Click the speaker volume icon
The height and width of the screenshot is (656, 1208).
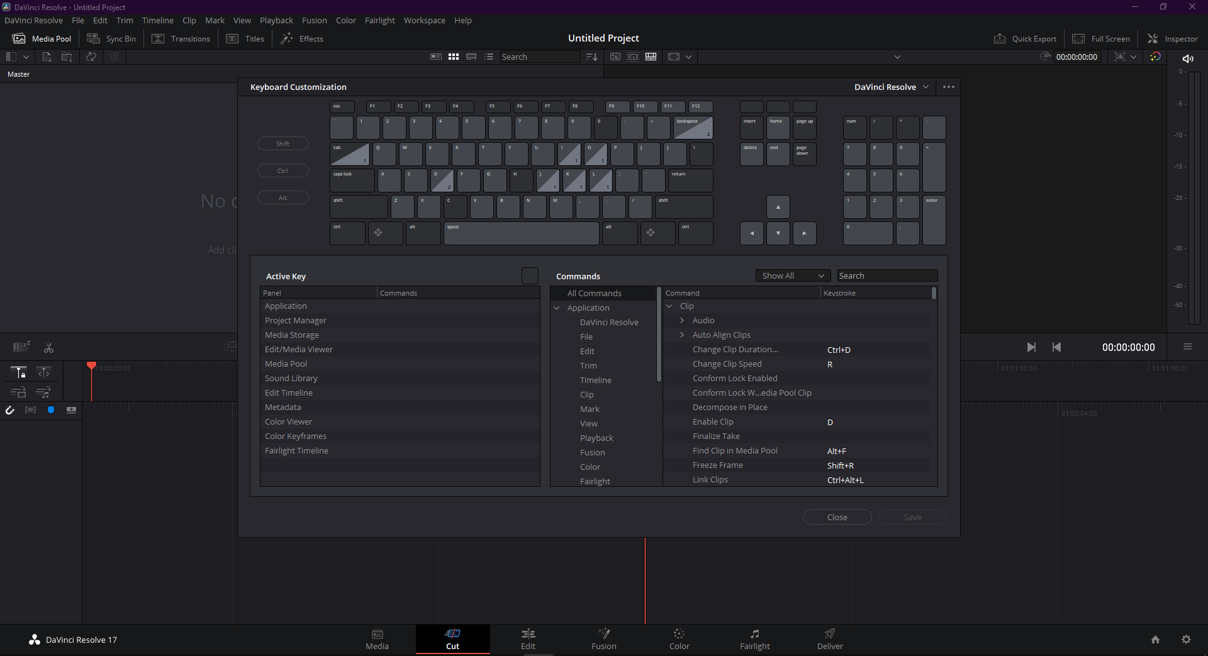coord(1188,58)
